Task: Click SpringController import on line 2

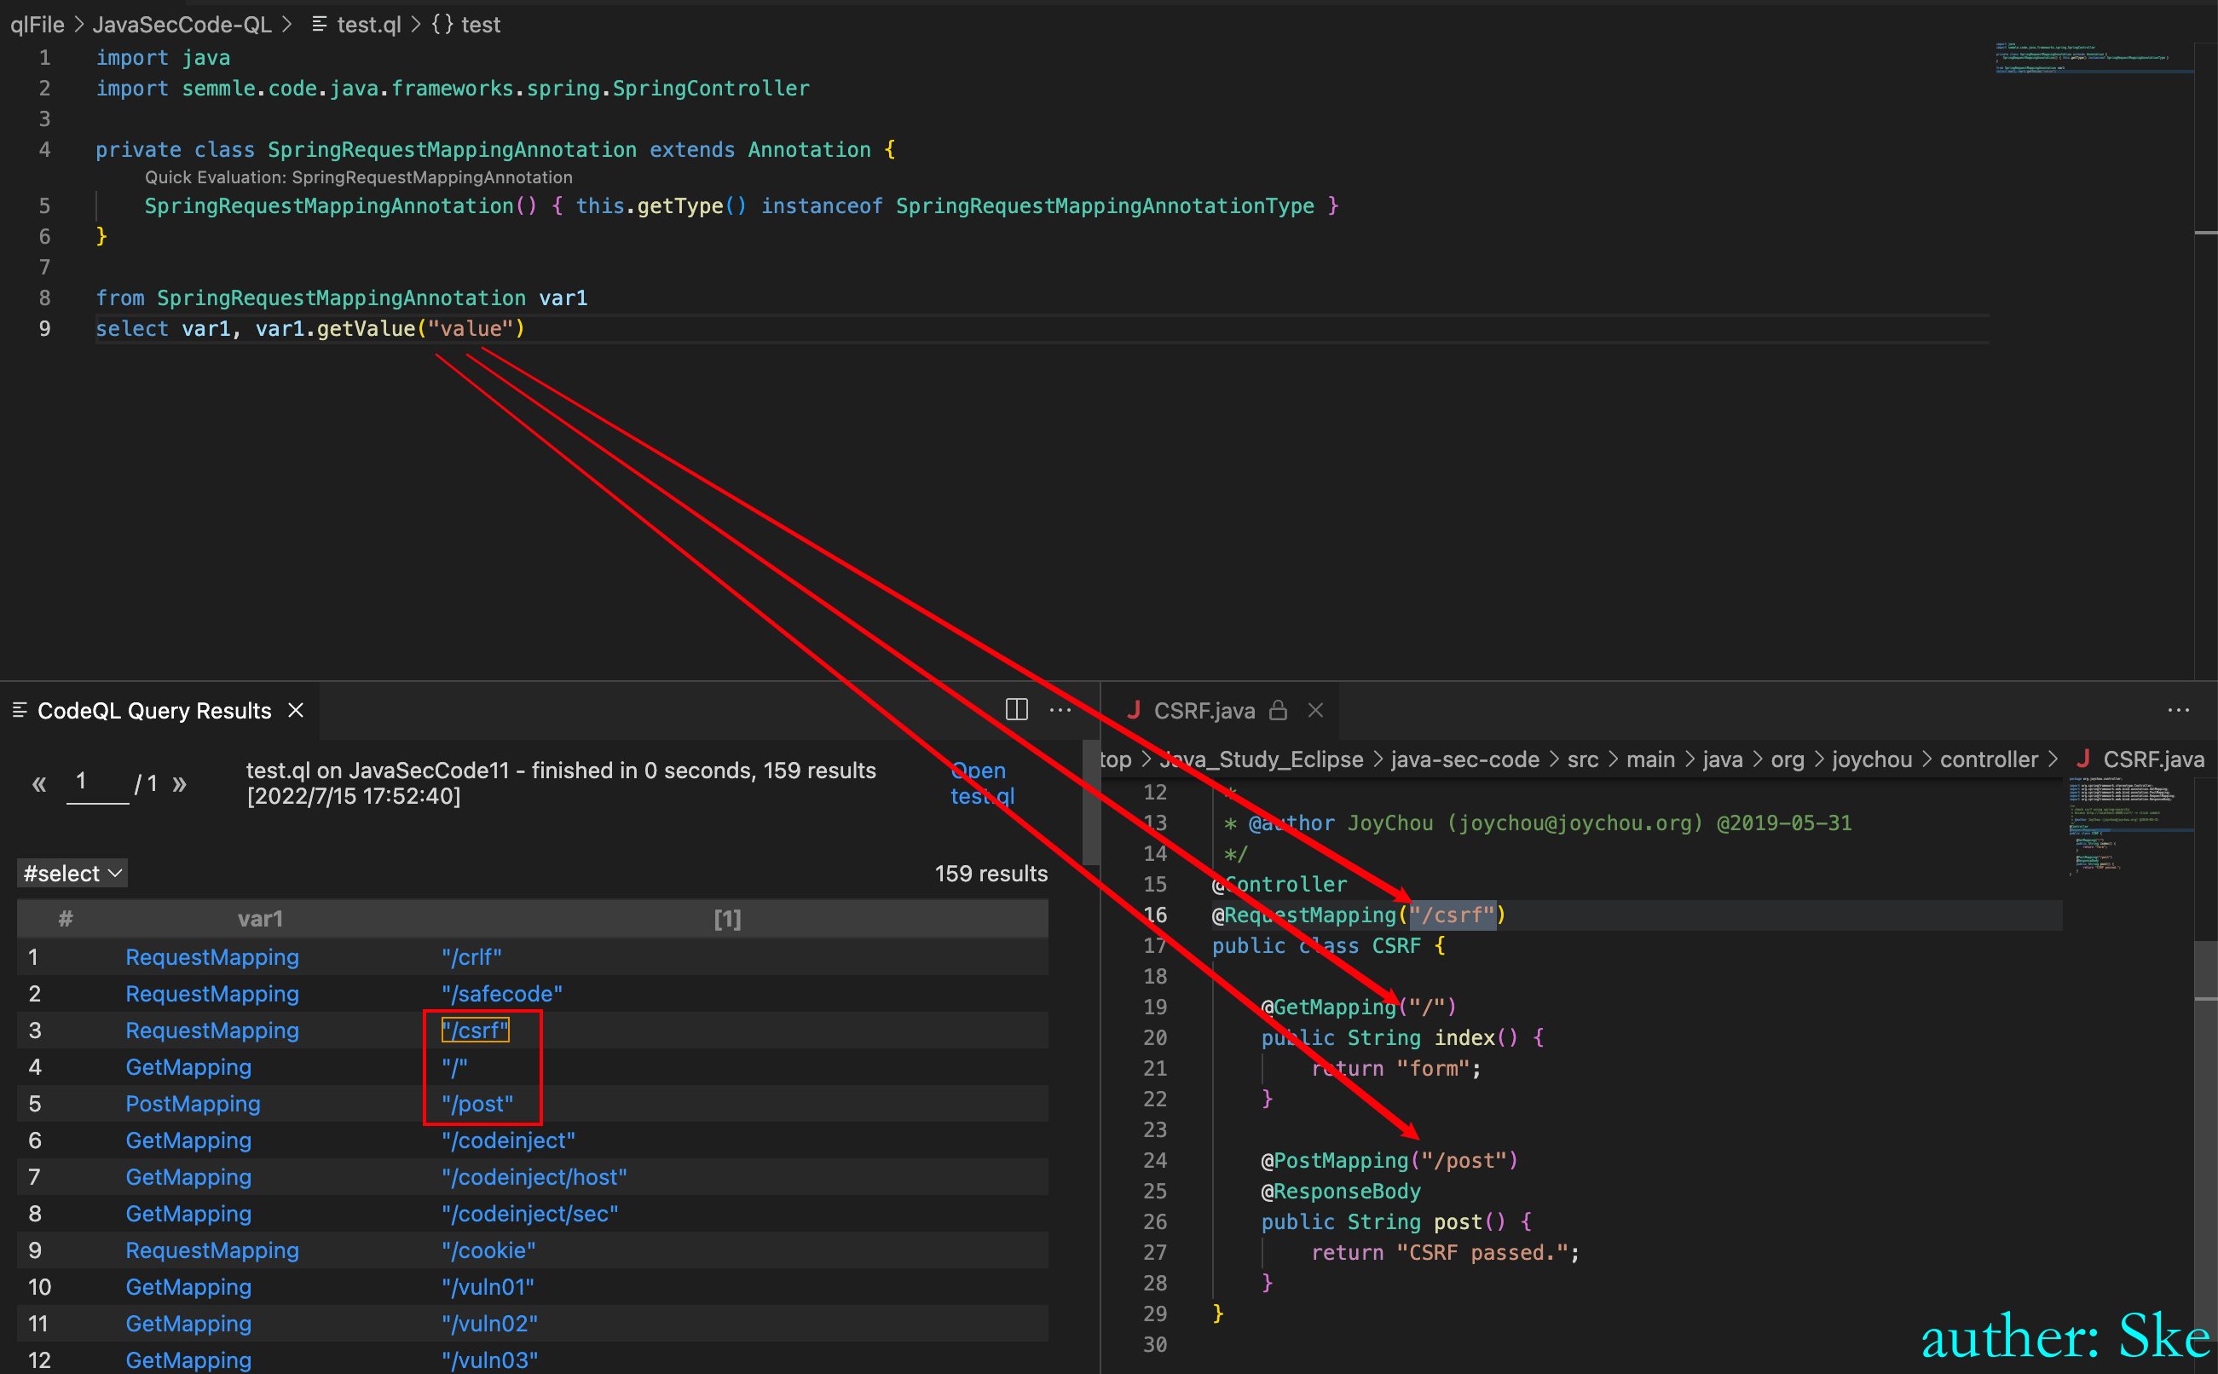Action: (x=710, y=88)
